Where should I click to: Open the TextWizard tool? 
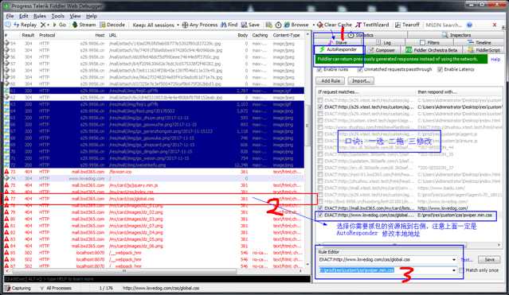coord(372,25)
